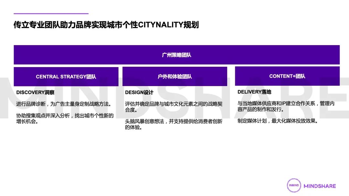This screenshot has height=196, width=349.
Task: Click the circular INMIND logo icon
Action: pyautogui.click(x=293, y=186)
